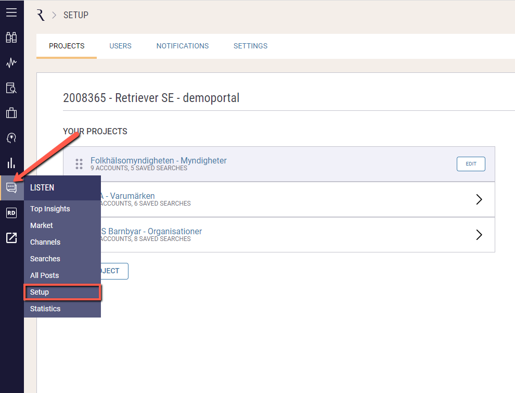Switch to the Settings tab
This screenshot has height=393, width=515.
(x=250, y=46)
